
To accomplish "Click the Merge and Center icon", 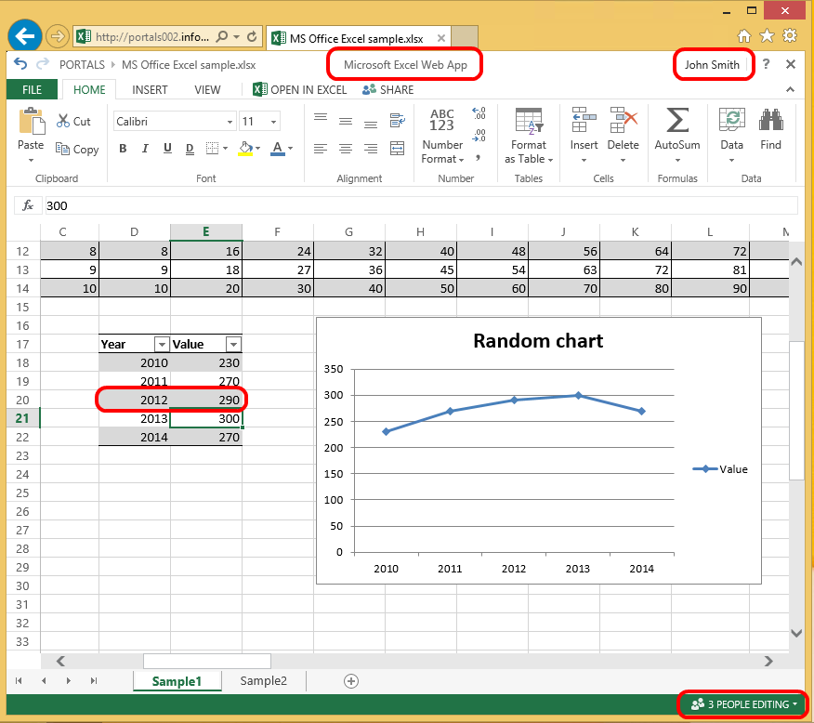I will point(397,149).
